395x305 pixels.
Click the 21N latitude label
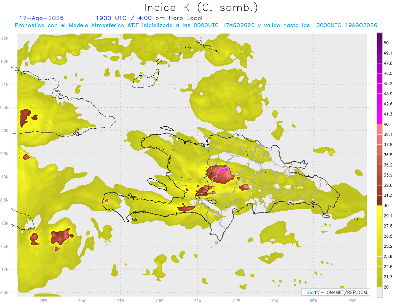[6, 84]
